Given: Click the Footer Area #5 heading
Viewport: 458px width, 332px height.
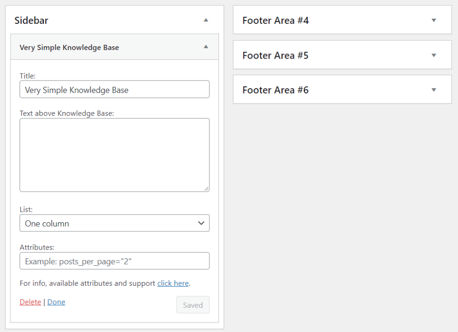Looking at the screenshot, I should click(276, 55).
